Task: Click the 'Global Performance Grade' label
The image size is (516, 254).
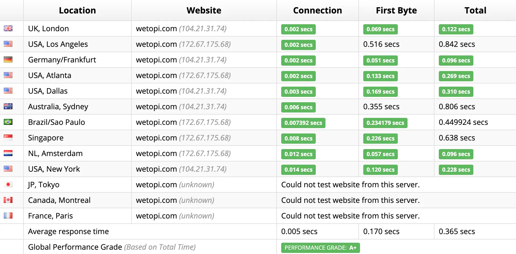Action: (x=75, y=247)
